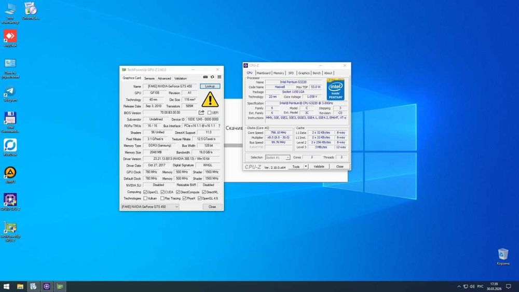The height and width of the screenshot is (292, 519).
Task: Click the GPU-Z title bar icon
Action: pyautogui.click(x=124, y=70)
